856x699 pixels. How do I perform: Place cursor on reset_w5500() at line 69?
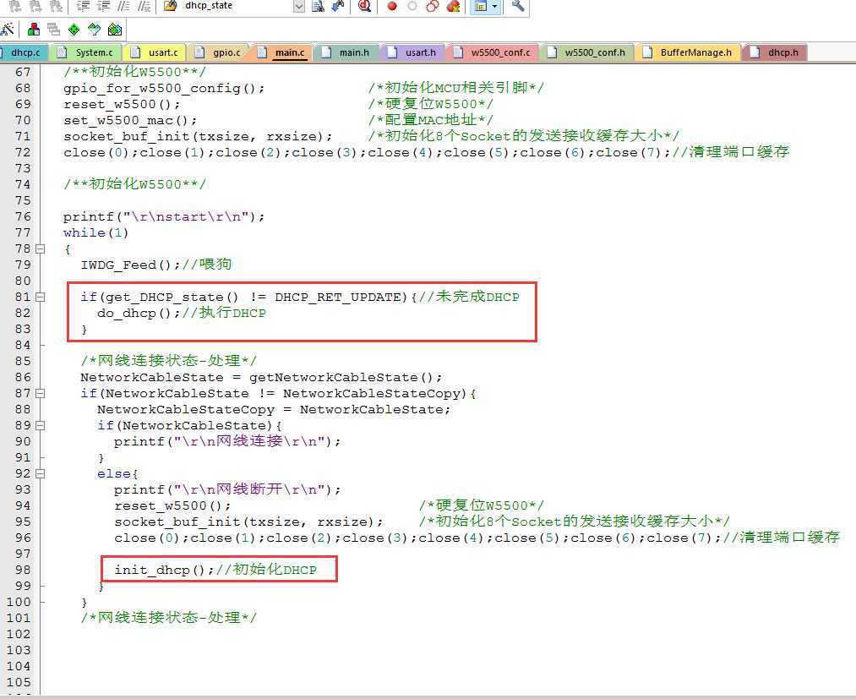121,104
